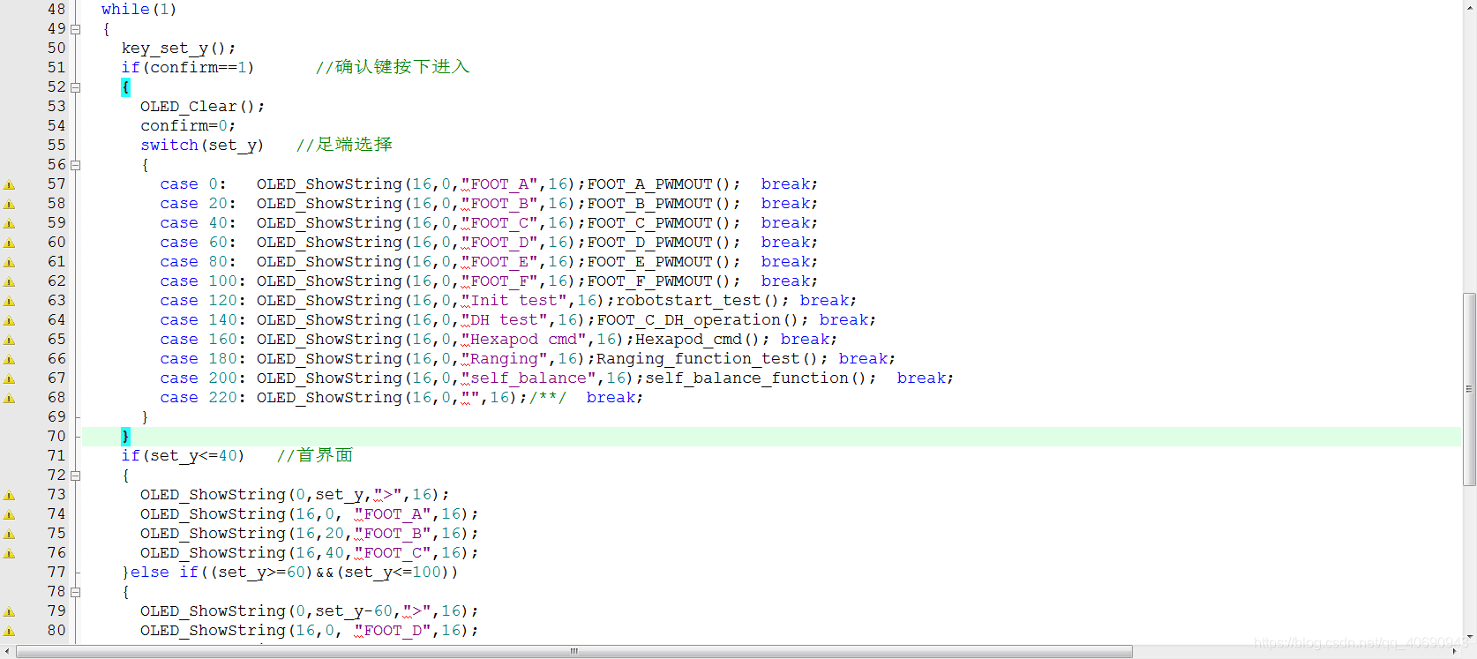Image resolution: width=1477 pixels, height=659 pixels.
Task: Click the warning icon on line 64
Action: [9, 320]
